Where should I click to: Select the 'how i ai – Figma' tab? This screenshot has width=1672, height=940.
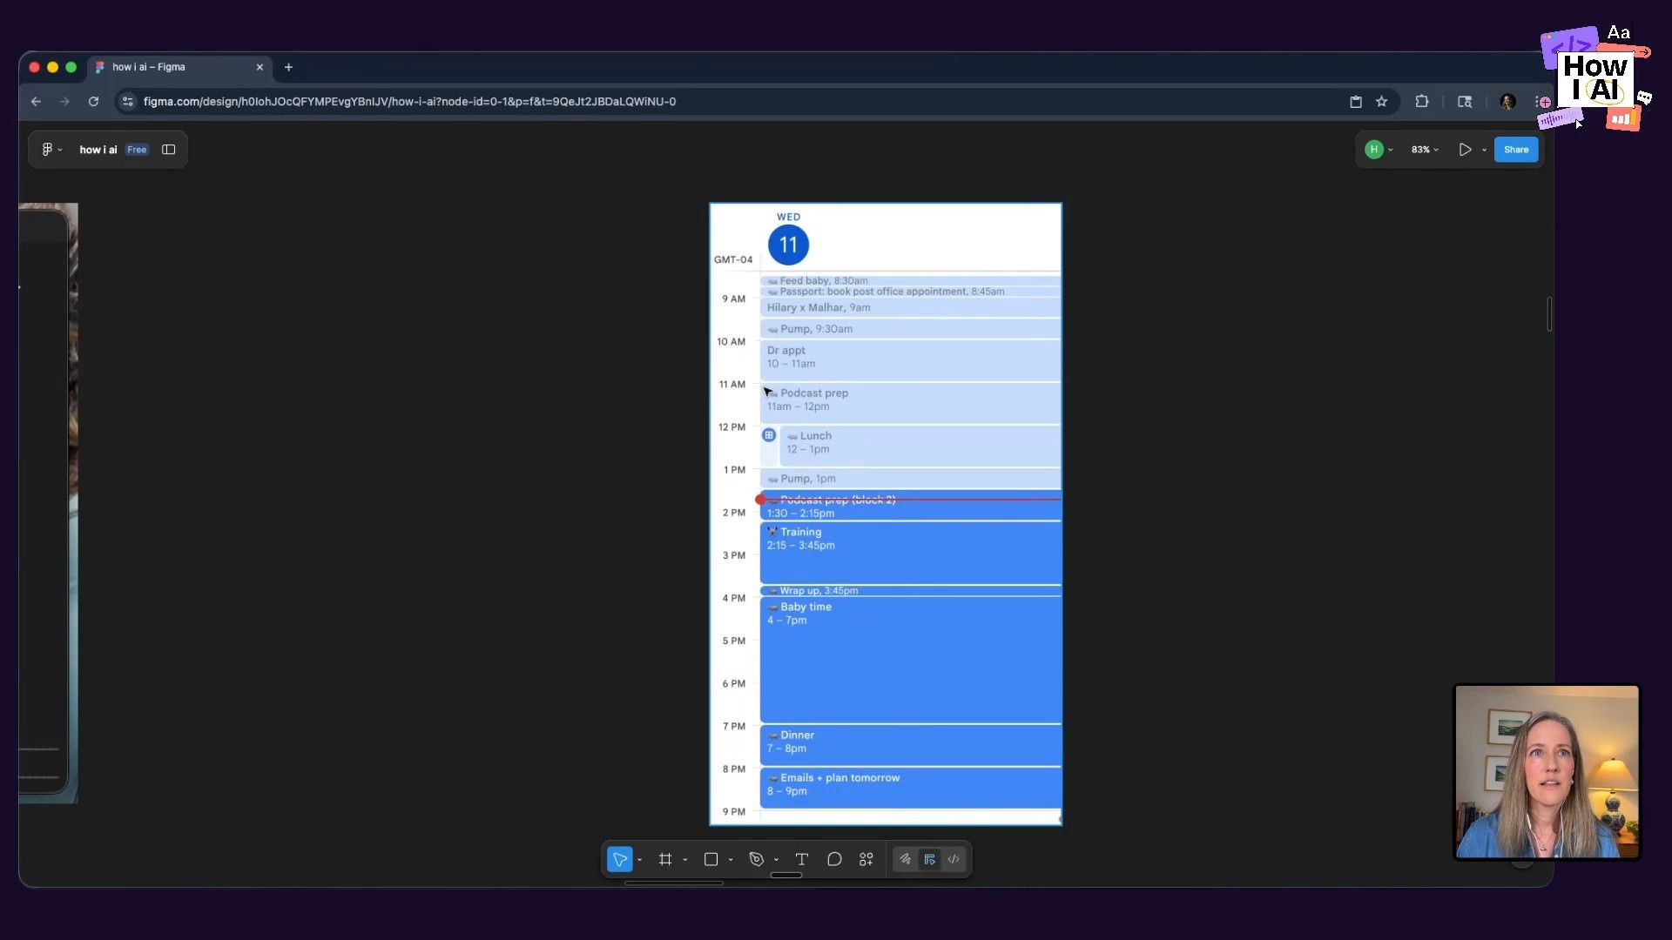pyautogui.click(x=179, y=67)
